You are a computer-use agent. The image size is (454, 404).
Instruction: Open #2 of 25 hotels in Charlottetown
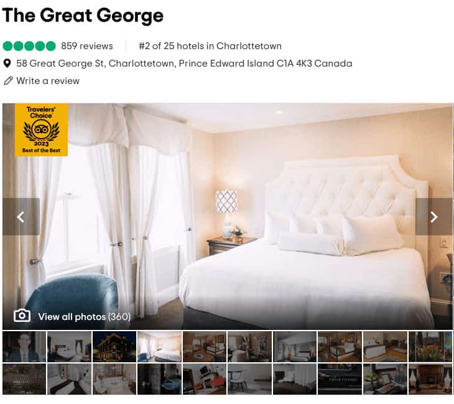(x=210, y=46)
